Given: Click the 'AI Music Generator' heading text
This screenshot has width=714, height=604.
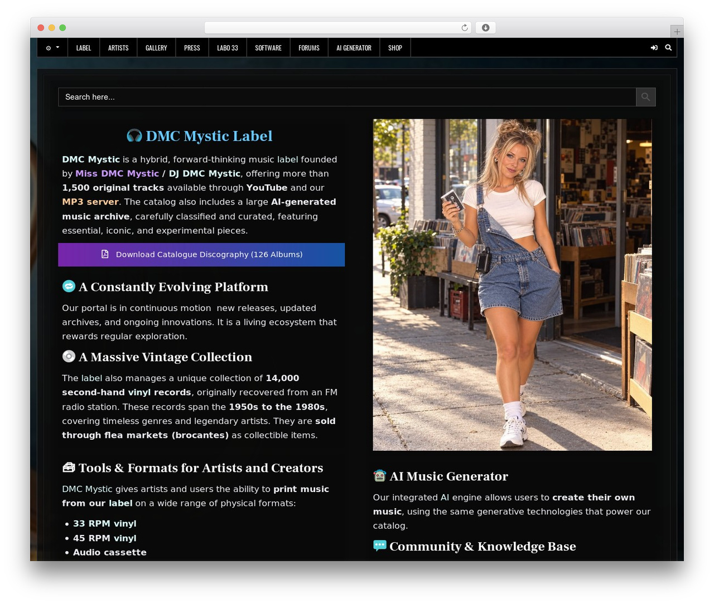Looking at the screenshot, I should click(x=449, y=476).
